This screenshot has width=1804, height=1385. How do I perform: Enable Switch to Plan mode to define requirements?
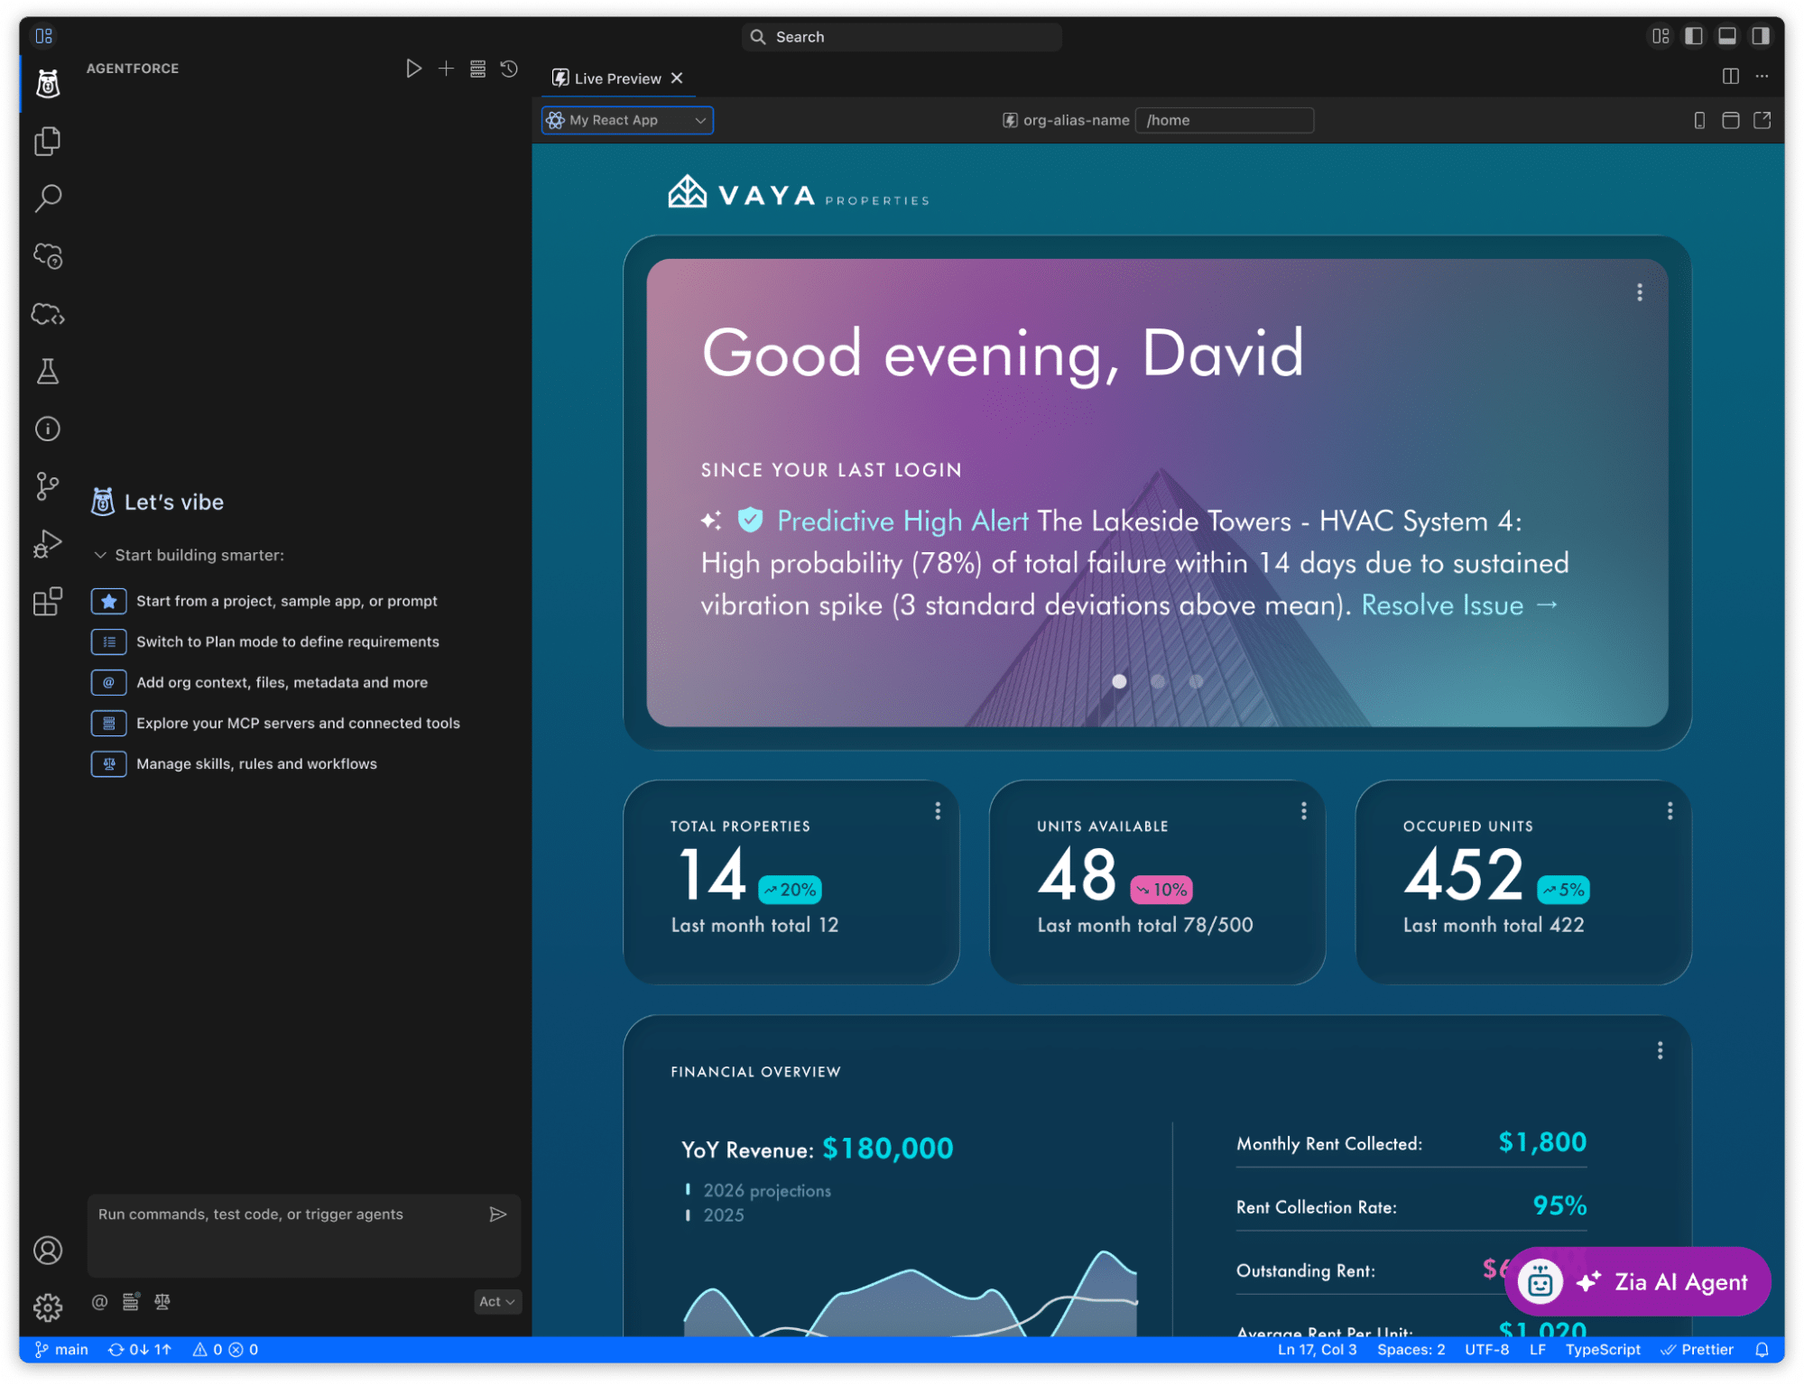pos(287,642)
